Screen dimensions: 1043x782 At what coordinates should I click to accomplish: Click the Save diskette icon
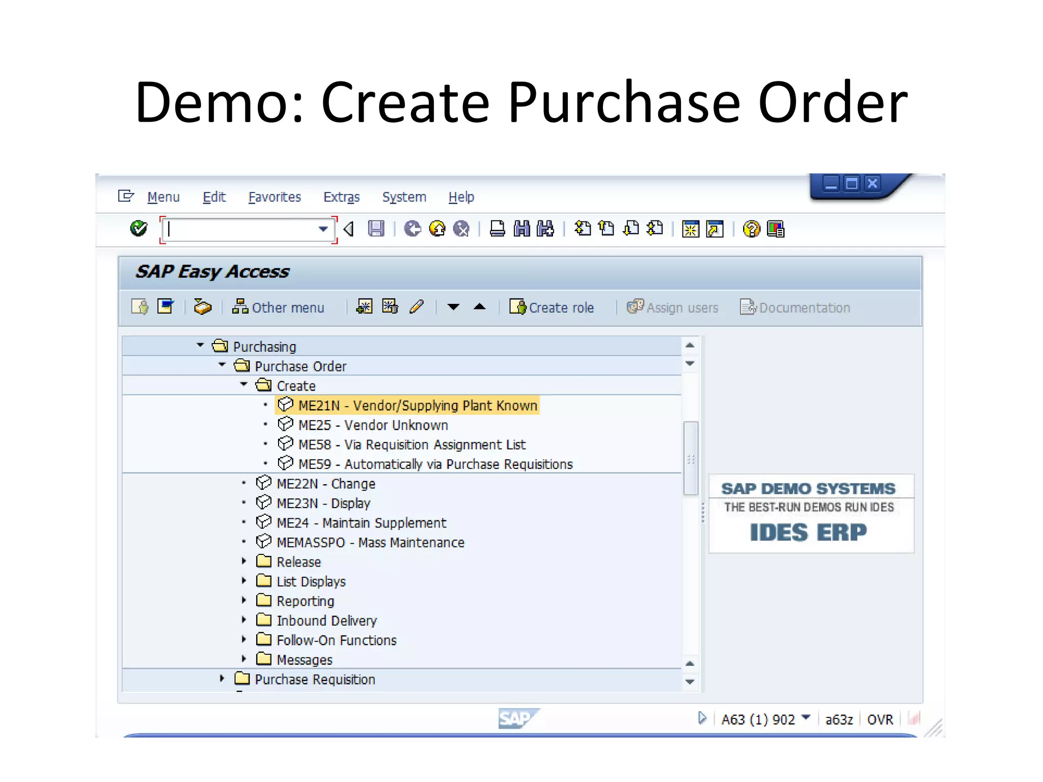pos(376,229)
